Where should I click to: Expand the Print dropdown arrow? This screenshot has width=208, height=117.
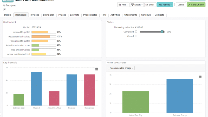click(x=127, y=5)
